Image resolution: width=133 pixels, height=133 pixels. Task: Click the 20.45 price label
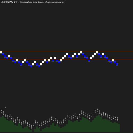[x=12, y=118]
